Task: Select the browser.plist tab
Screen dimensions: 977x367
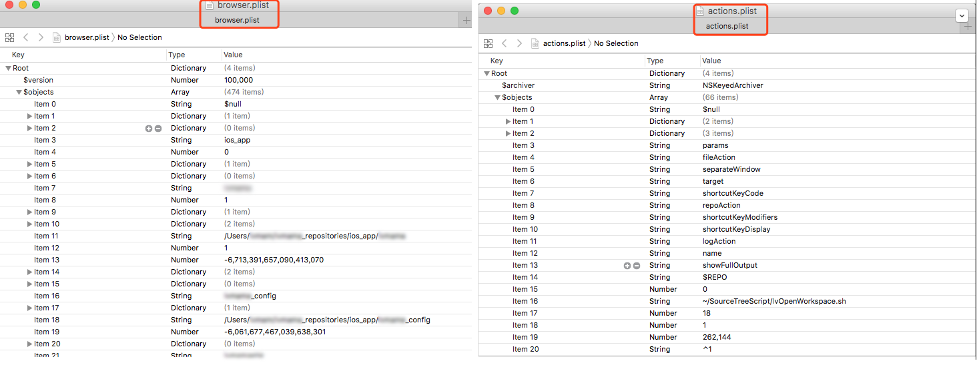Action: [x=237, y=21]
